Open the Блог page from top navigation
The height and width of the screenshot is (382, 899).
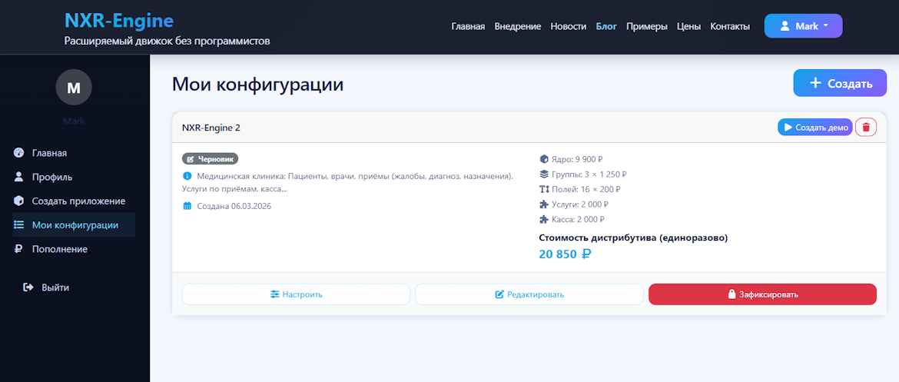[606, 26]
